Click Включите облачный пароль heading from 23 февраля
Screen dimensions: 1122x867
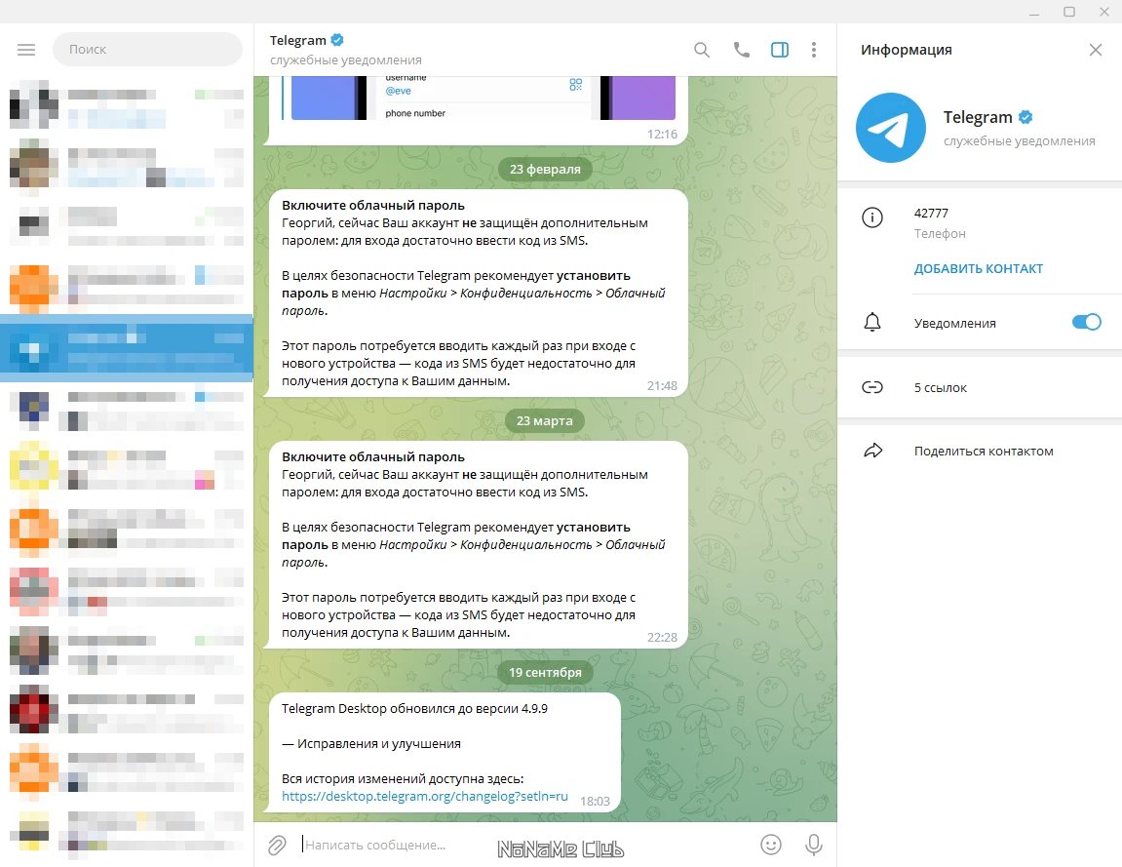(372, 206)
